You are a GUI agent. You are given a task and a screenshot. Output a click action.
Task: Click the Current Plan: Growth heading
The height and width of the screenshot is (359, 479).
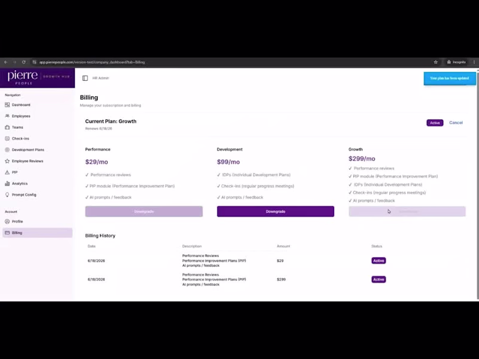(111, 121)
